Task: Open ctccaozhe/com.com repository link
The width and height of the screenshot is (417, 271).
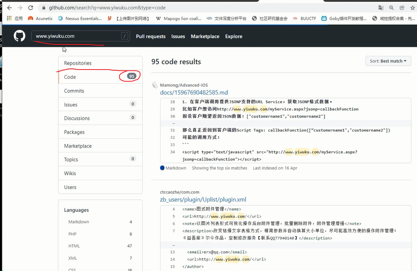Action: (x=180, y=192)
